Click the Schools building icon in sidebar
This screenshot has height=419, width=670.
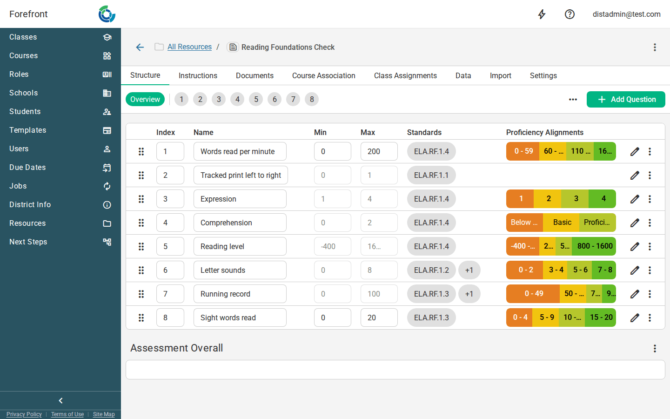tap(107, 93)
